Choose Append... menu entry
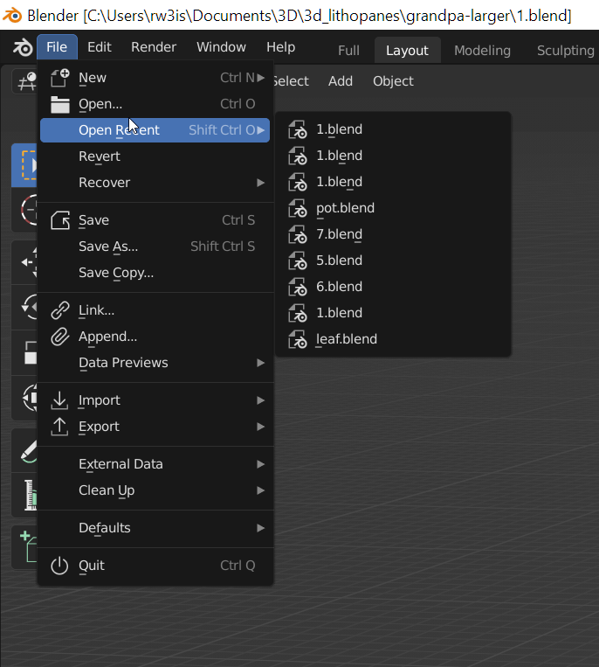 click(155, 337)
